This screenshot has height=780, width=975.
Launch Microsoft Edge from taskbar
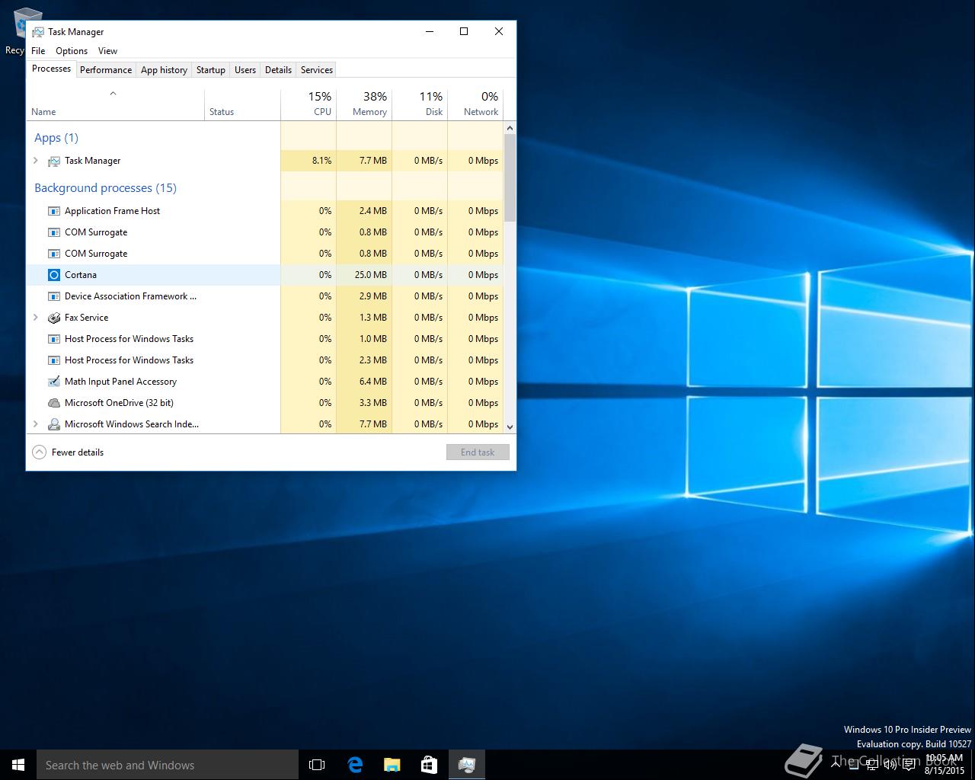[x=355, y=765]
